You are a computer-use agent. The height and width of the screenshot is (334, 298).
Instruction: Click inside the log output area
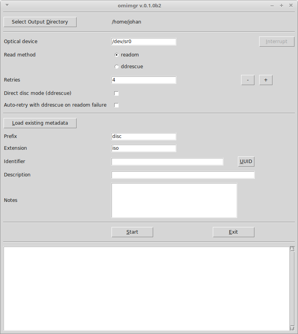click(x=146, y=289)
